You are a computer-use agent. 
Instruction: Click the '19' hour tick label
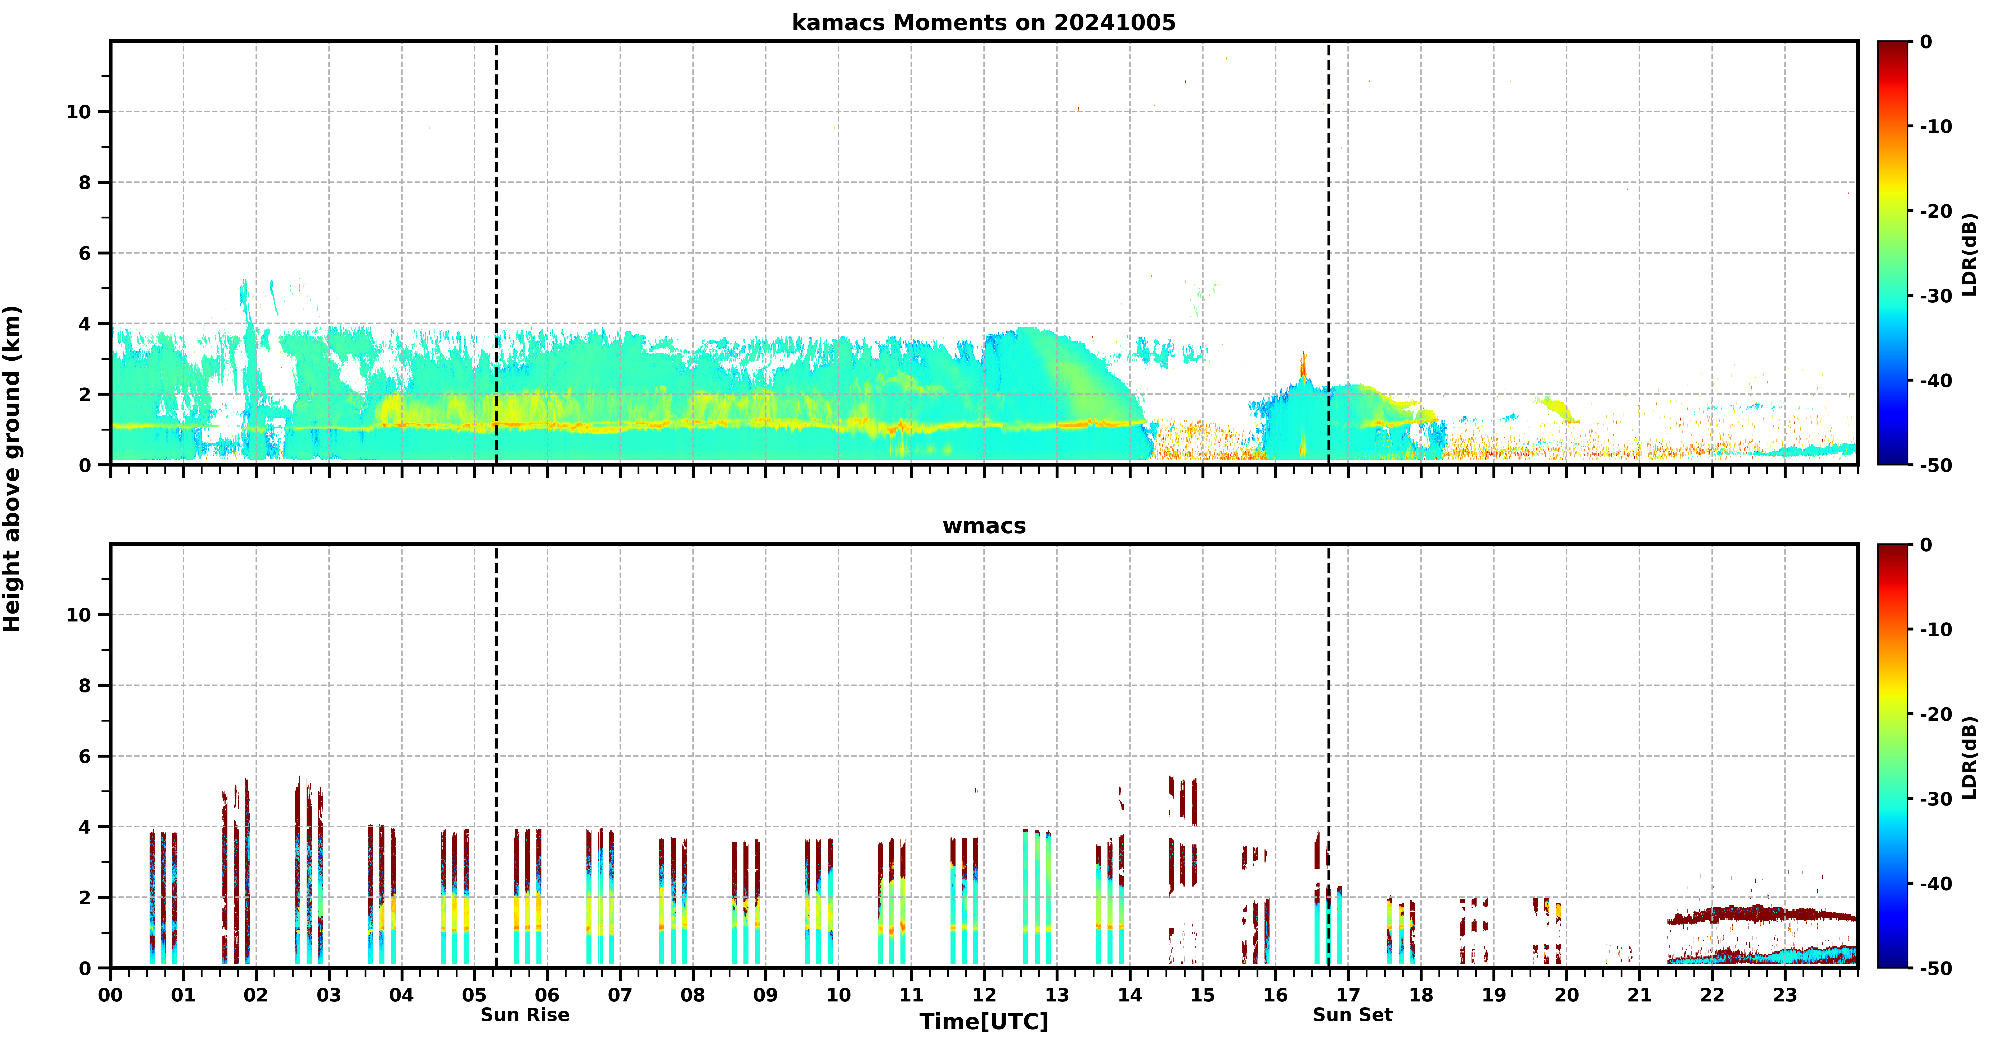tap(1494, 995)
